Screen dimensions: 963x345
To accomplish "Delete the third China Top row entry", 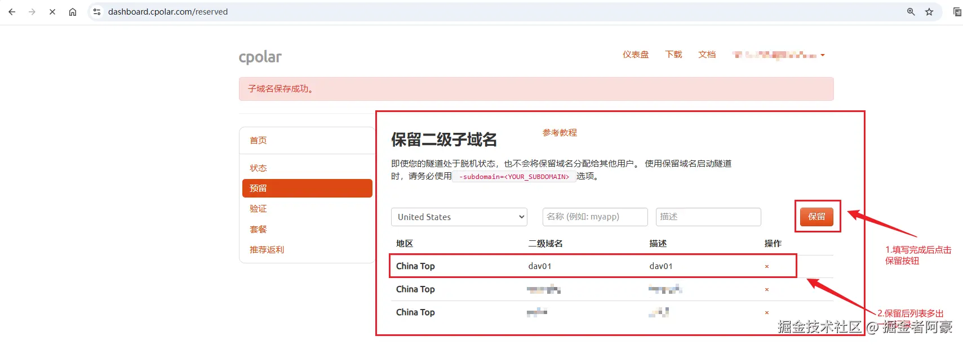I will [767, 313].
